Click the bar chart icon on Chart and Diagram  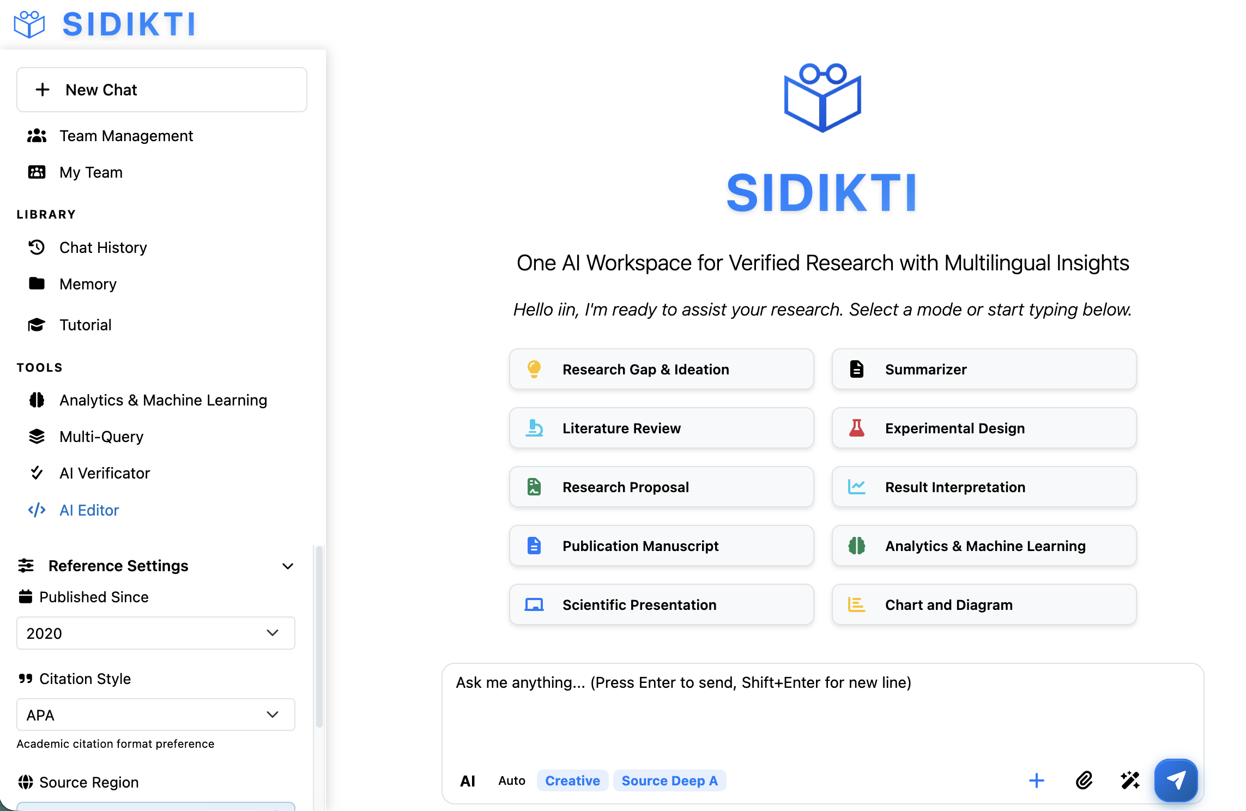point(857,604)
